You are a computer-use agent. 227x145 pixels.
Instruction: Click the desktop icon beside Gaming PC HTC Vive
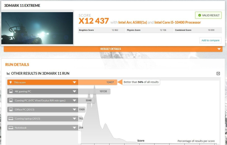pyautogui.click(x=11, y=100)
